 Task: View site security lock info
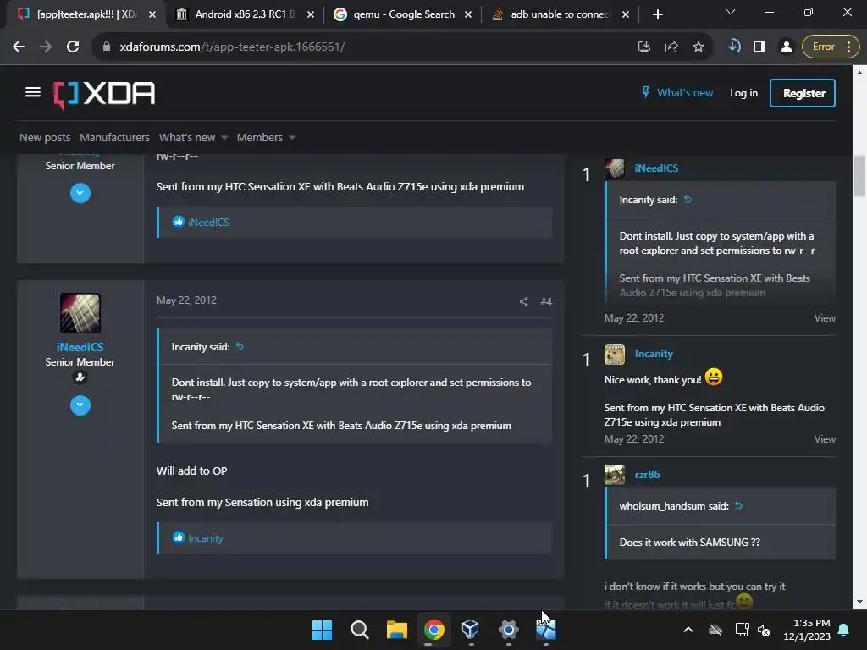(107, 47)
